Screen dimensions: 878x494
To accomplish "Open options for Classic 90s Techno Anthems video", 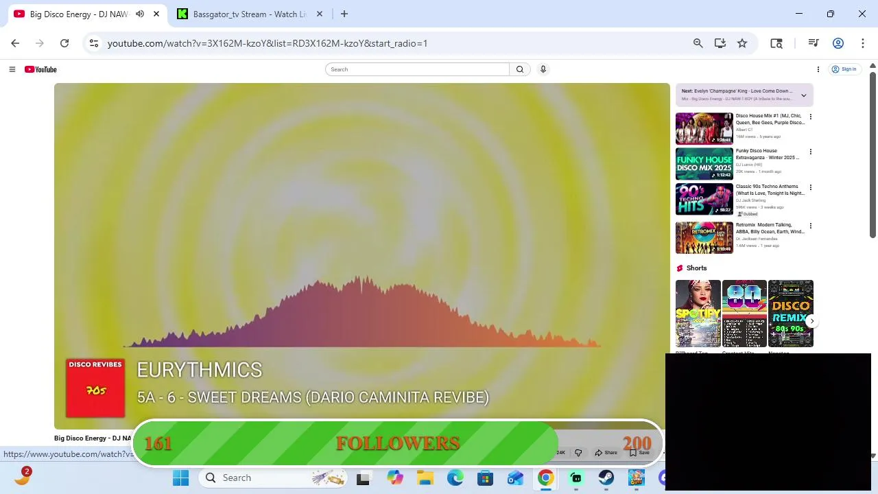I will 810,187.
